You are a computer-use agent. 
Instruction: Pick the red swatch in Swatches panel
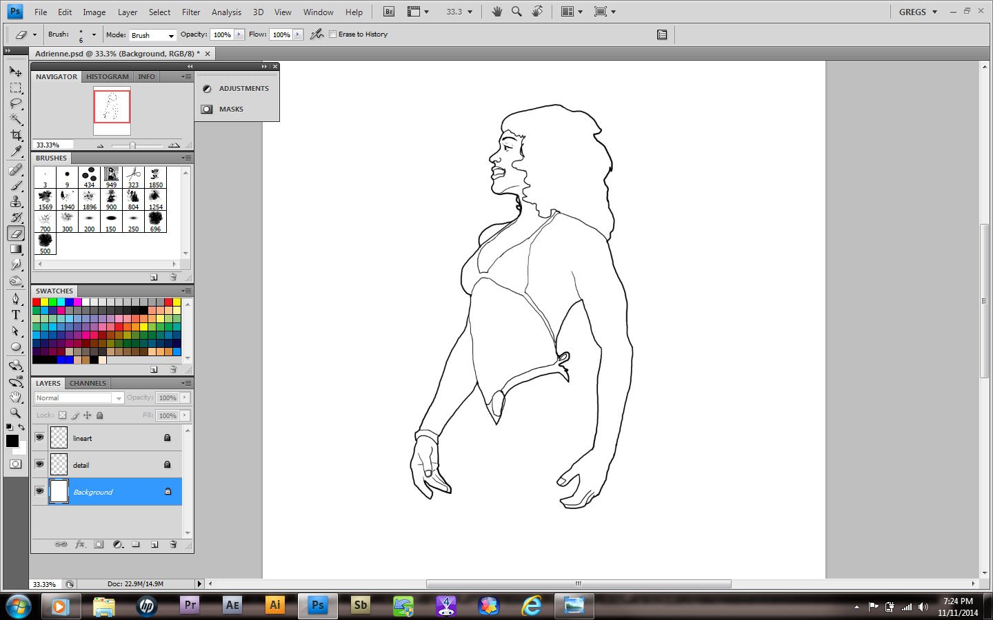coord(37,302)
